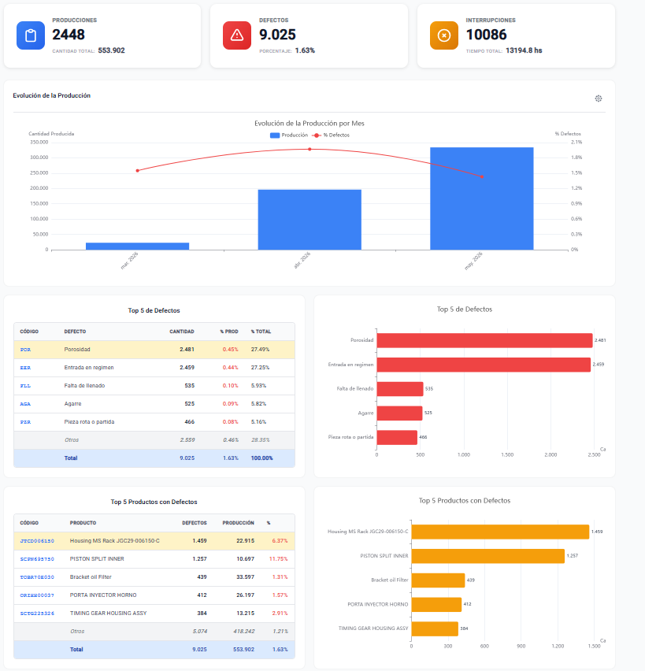Viewport: 645px width, 671px height.
Task: Click the CANTIDAD column header in defects table
Action: [182, 332]
